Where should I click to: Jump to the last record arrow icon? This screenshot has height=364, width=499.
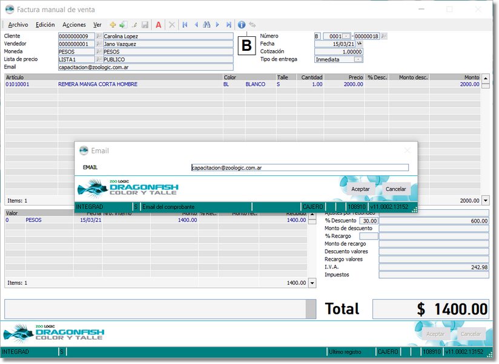click(228, 25)
